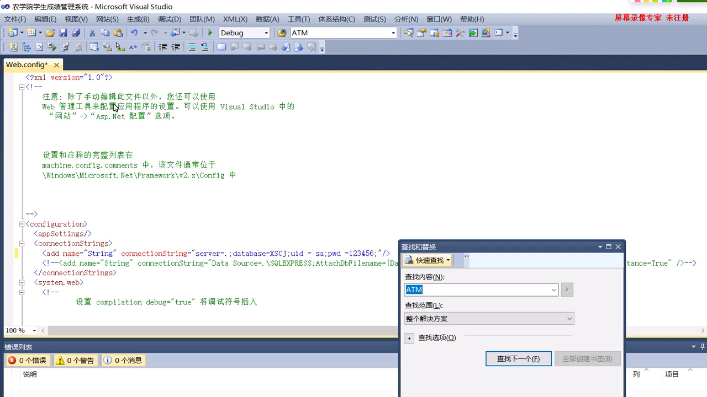The height and width of the screenshot is (397, 707).
Task: Click the 全部创建书签(B) button
Action: point(587,359)
